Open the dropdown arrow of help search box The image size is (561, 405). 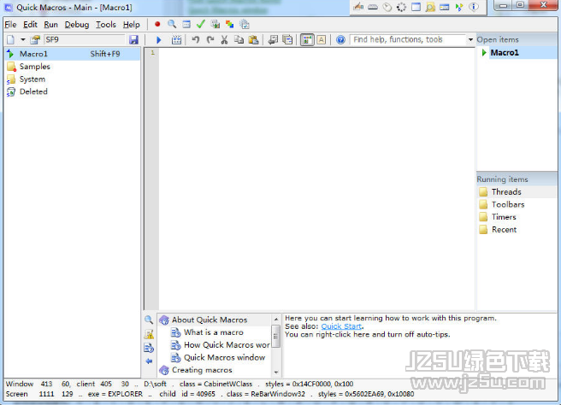(x=471, y=39)
